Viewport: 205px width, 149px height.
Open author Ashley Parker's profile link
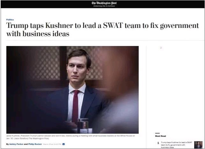(x=16, y=144)
